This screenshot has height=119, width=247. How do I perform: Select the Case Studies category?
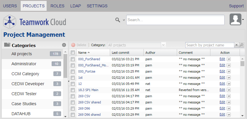click(32, 104)
